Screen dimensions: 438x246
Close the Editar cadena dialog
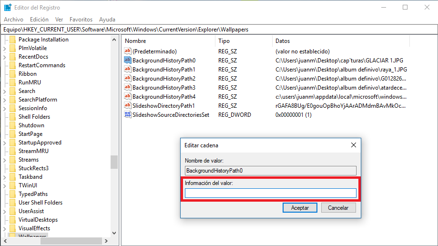(x=353, y=145)
